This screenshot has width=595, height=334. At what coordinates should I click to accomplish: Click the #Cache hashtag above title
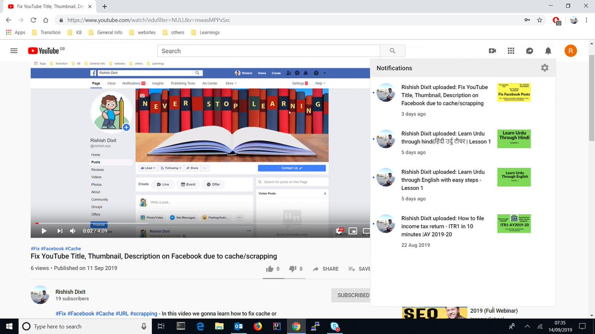tap(73, 248)
